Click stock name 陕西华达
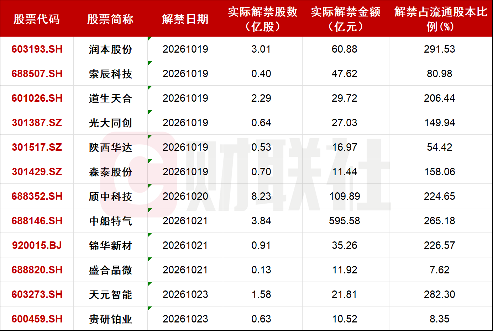The height and width of the screenshot is (331, 493). (x=110, y=148)
